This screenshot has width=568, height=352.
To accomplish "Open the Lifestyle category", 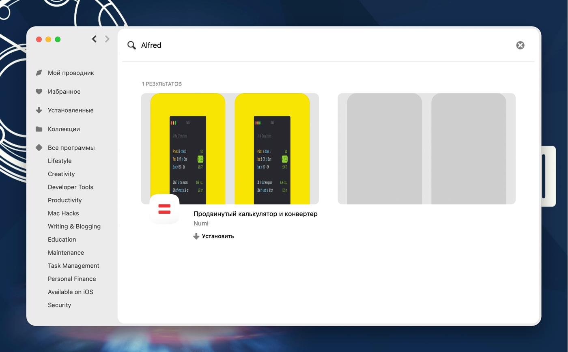I will pos(60,161).
